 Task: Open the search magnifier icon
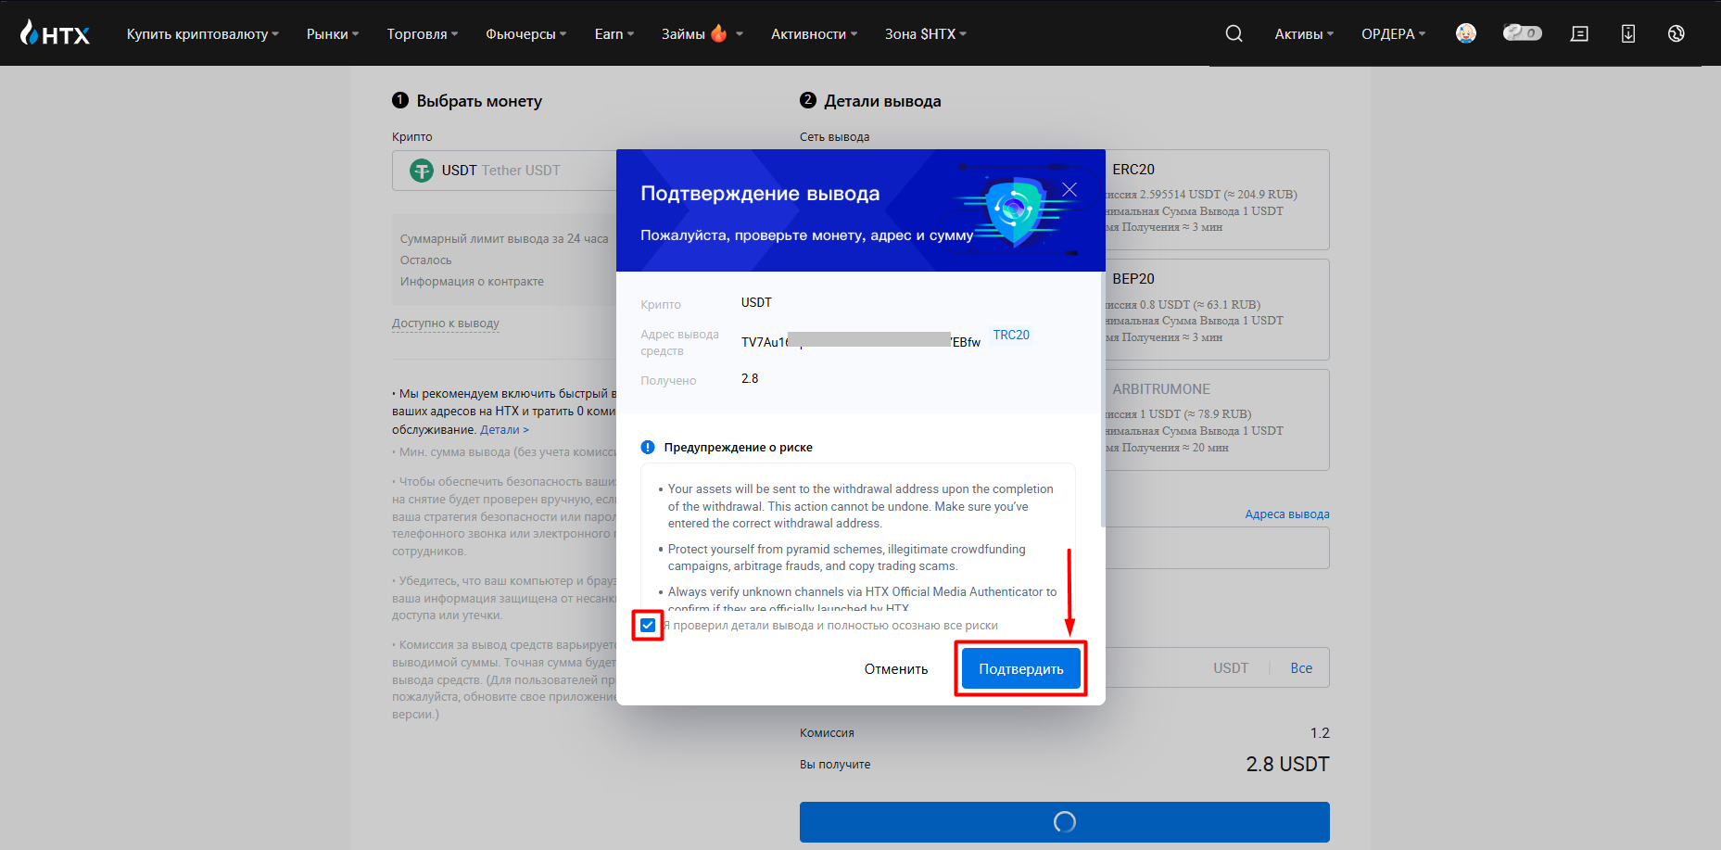point(1234,33)
